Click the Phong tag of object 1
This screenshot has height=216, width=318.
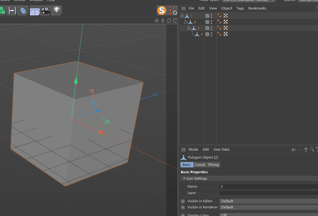click(220, 16)
